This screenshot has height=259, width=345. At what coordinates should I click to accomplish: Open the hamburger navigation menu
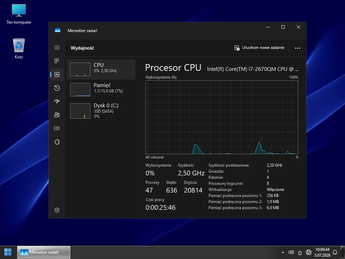click(57, 48)
